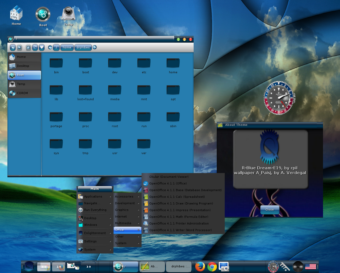Launch OpenOffice 4.1.1 Calc Spreadsheet

[x=183, y=197]
